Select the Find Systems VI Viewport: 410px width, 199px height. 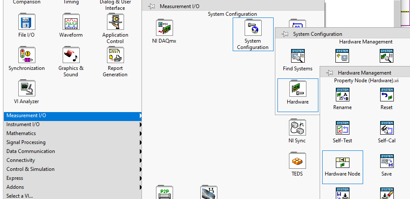pyautogui.click(x=298, y=55)
